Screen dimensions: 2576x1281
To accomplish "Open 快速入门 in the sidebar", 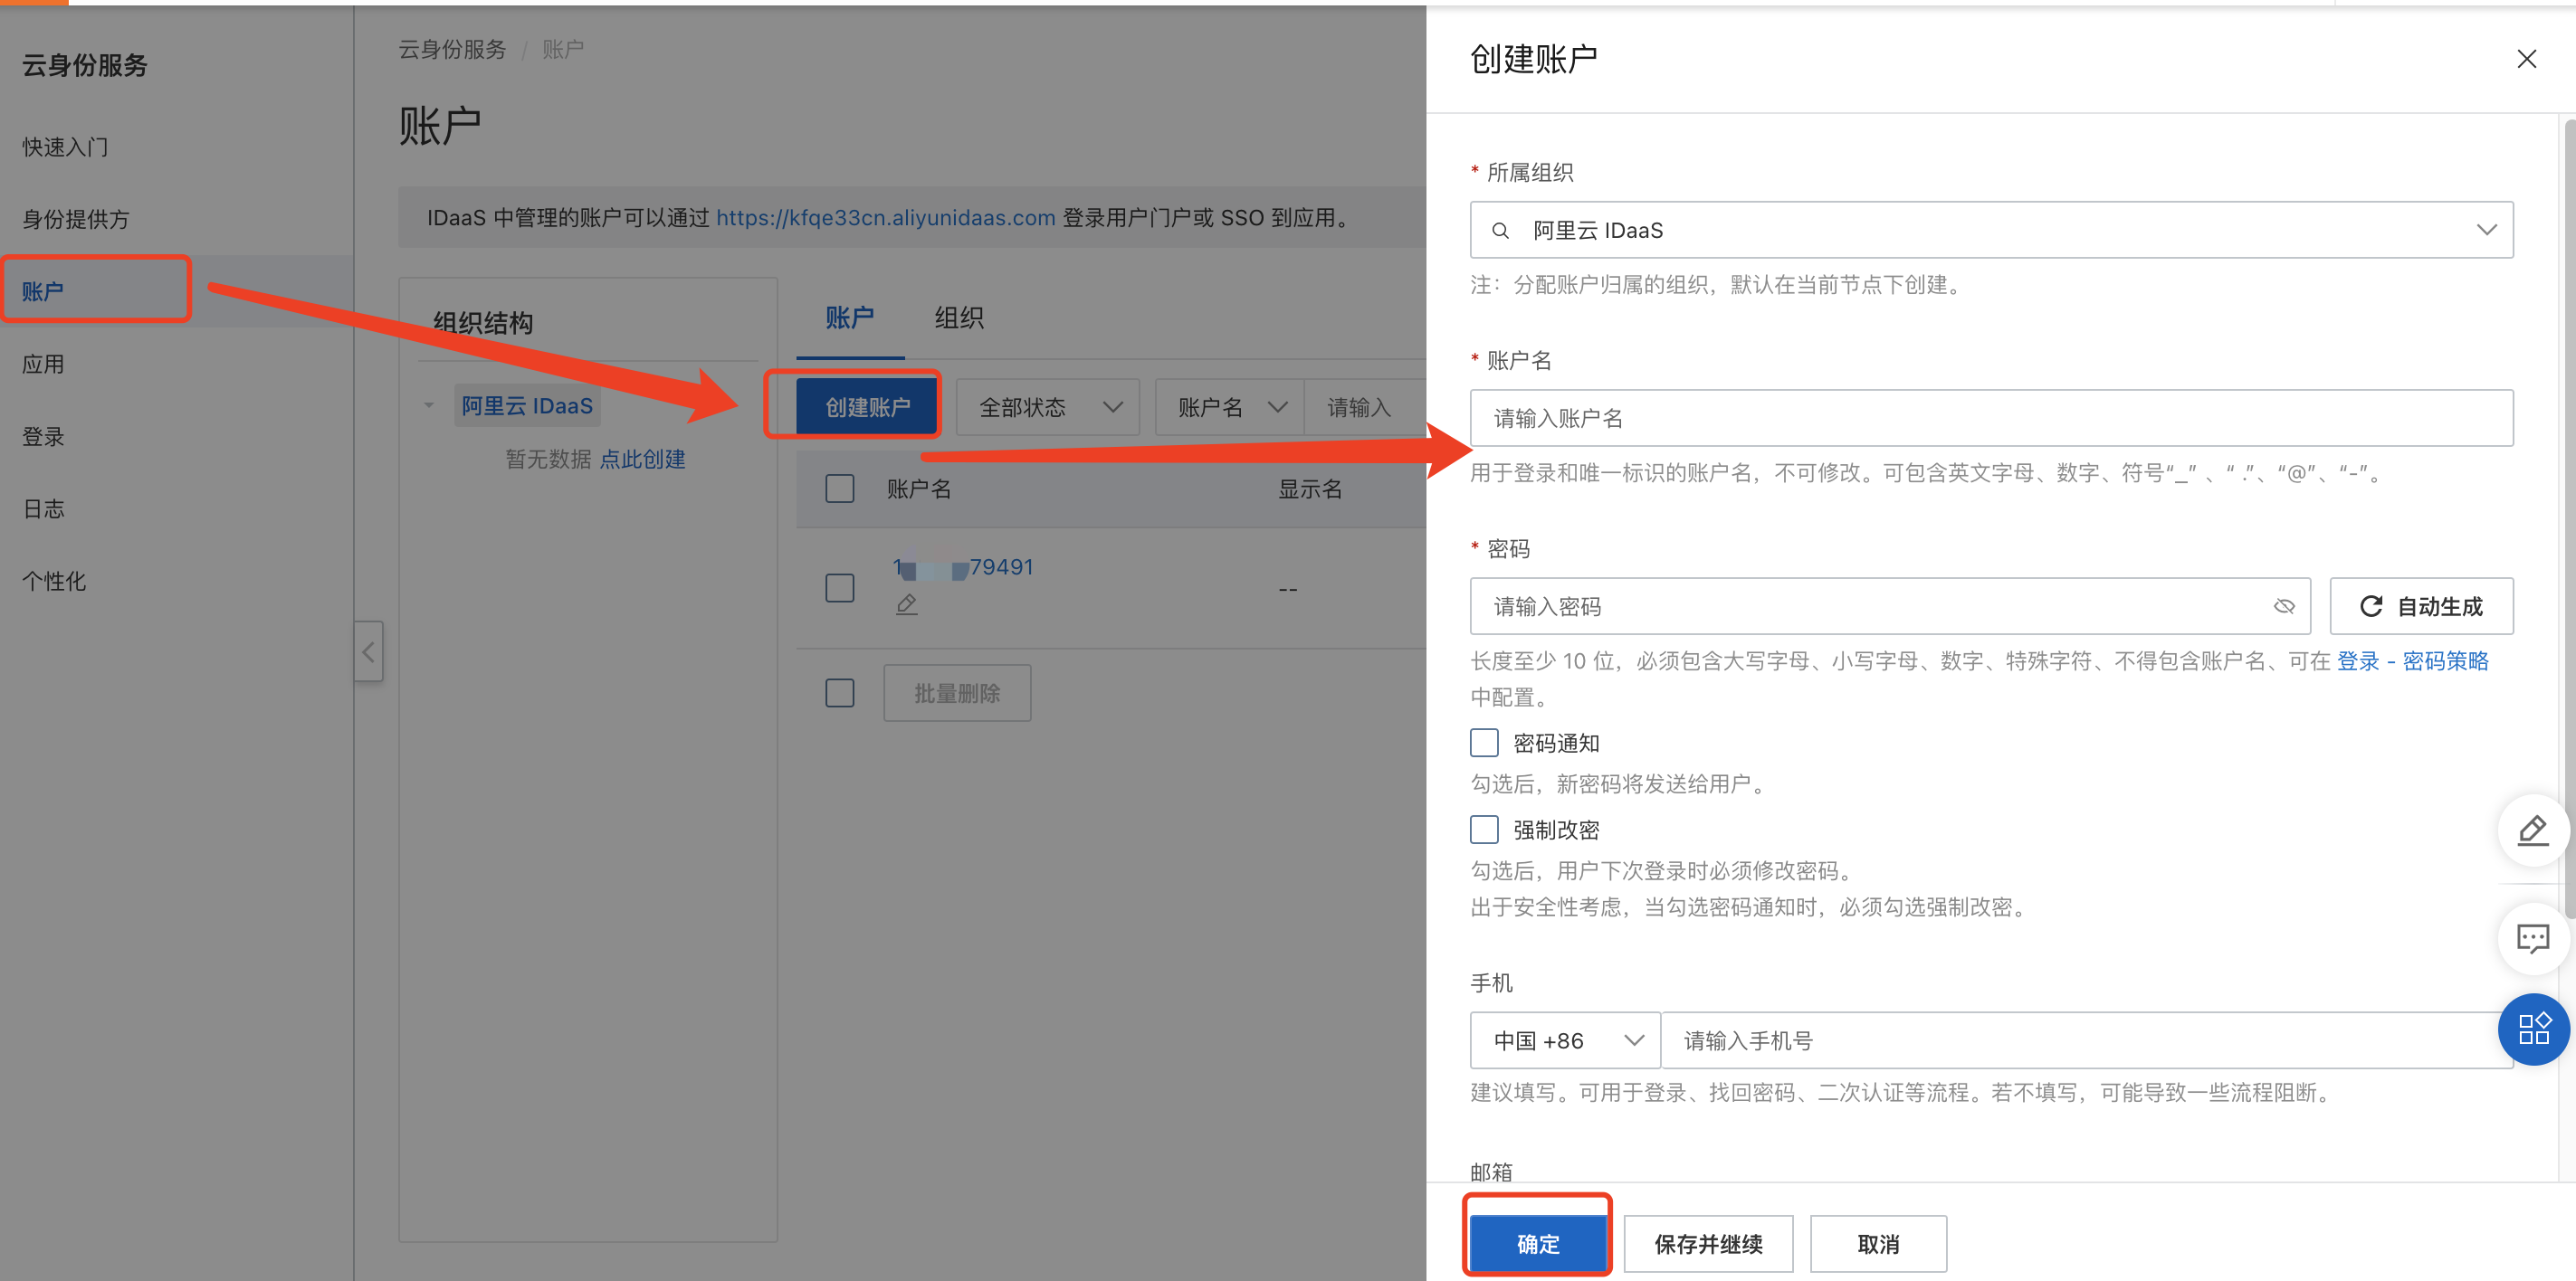I will [x=66, y=147].
